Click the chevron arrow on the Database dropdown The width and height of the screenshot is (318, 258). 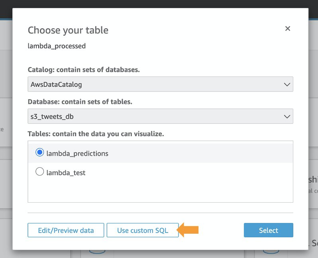coord(287,116)
